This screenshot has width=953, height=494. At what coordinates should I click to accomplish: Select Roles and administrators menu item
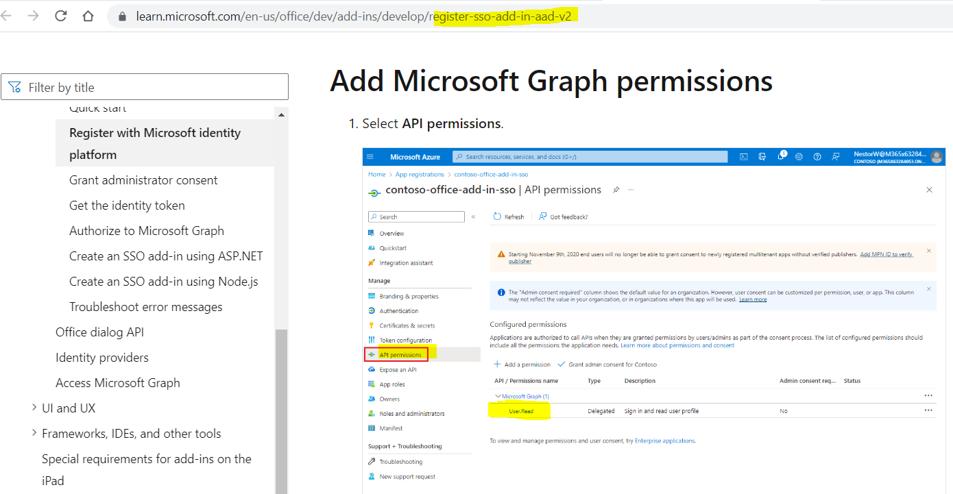point(411,414)
